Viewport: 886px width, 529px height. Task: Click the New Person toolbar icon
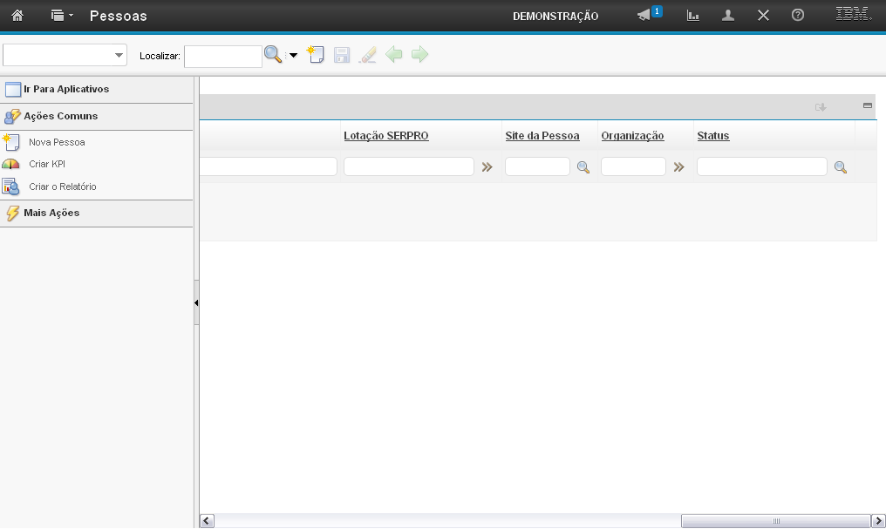coord(316,55)
